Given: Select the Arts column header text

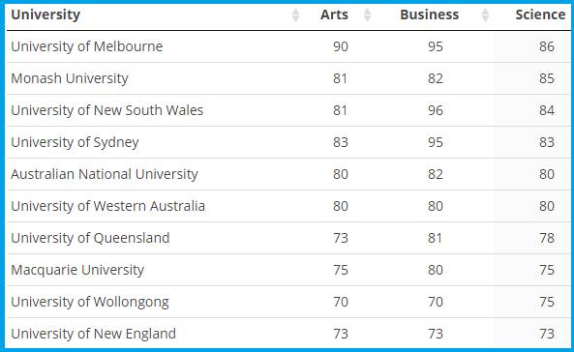Looking at the screenshot, I should pos(334,15).
